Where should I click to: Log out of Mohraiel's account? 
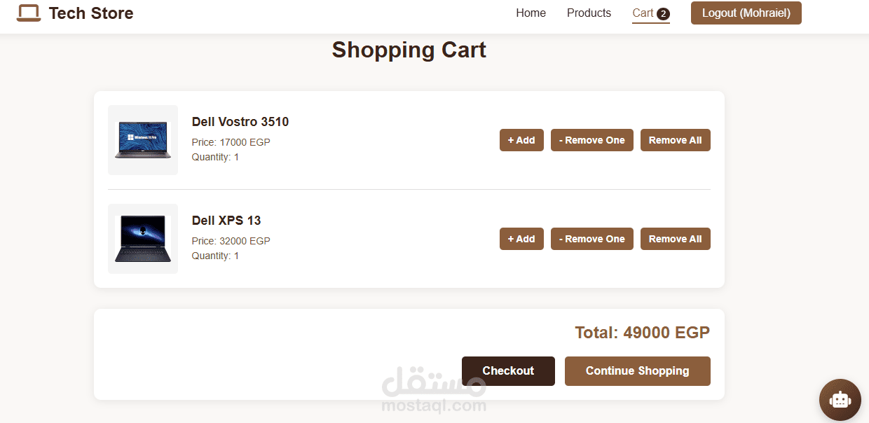click(x=746, y=13)
